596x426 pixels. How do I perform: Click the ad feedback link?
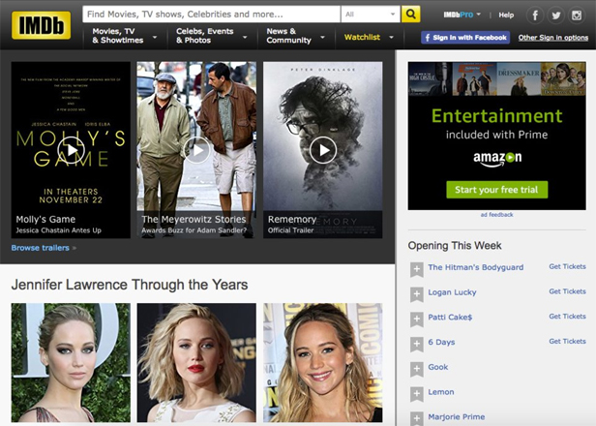(496, 215)
